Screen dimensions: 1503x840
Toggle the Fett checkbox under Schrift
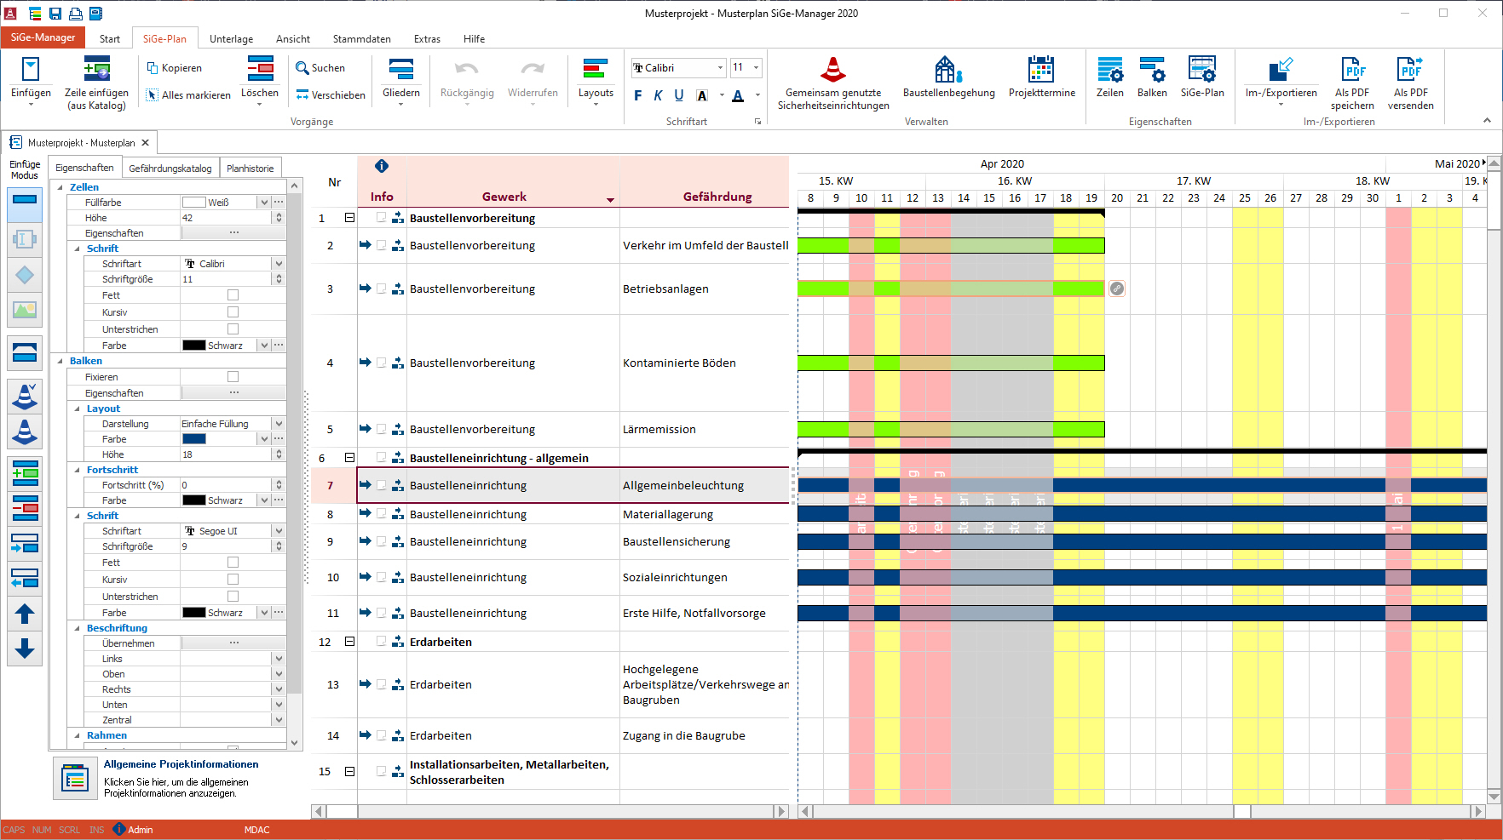pos(232,294)
